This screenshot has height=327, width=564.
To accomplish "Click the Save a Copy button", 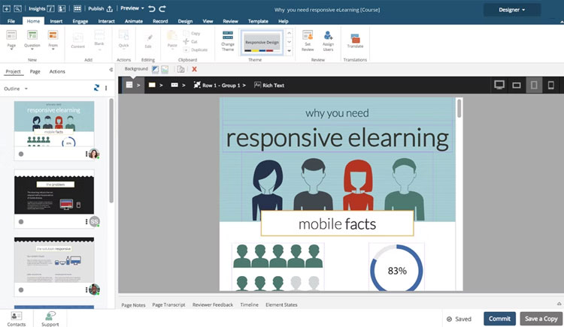I will [541, 319].
